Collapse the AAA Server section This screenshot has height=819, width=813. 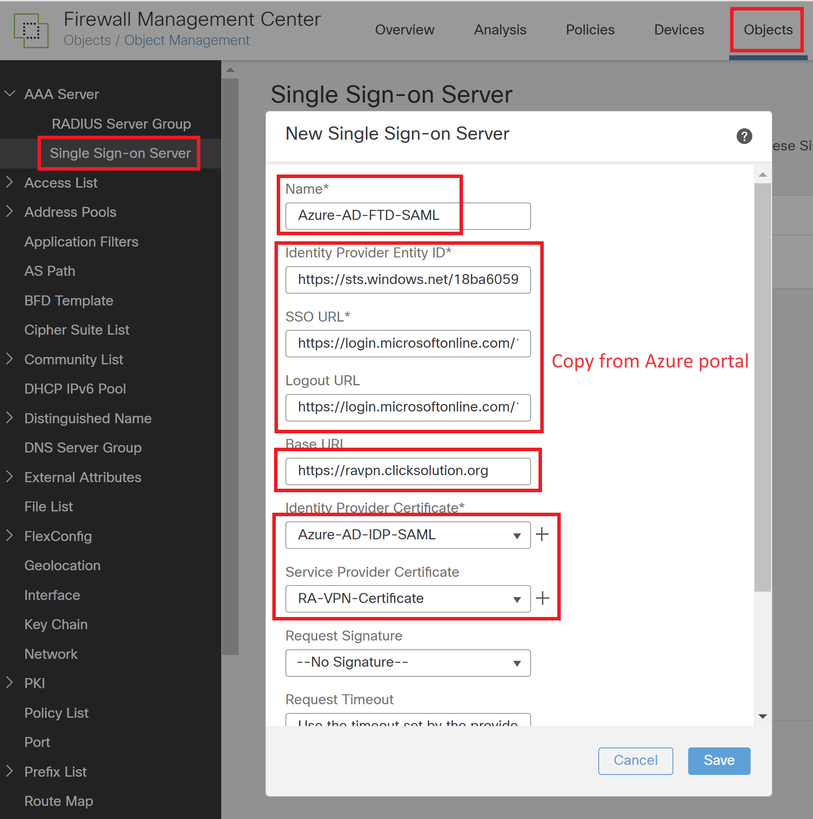(x=10, y=94)
